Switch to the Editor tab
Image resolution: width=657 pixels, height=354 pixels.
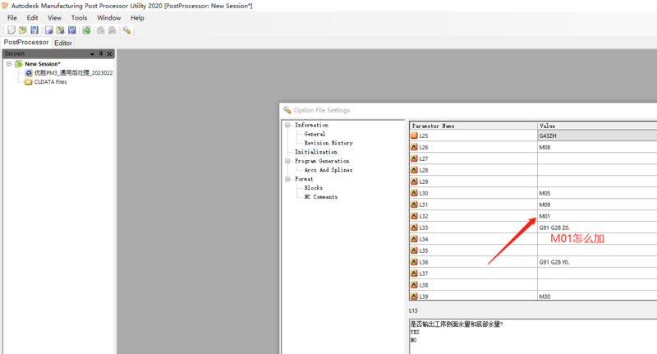coord(63,43)
